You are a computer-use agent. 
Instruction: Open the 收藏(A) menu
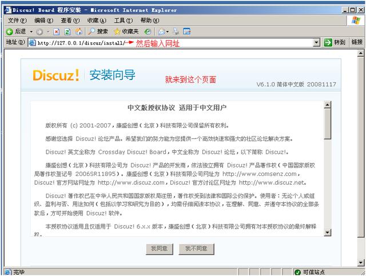click(x=97, y=21)
